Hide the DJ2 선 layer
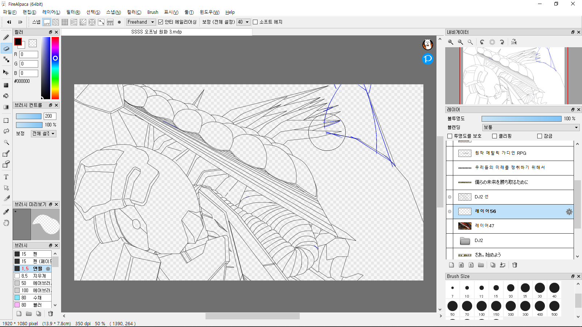 [450, 197]
